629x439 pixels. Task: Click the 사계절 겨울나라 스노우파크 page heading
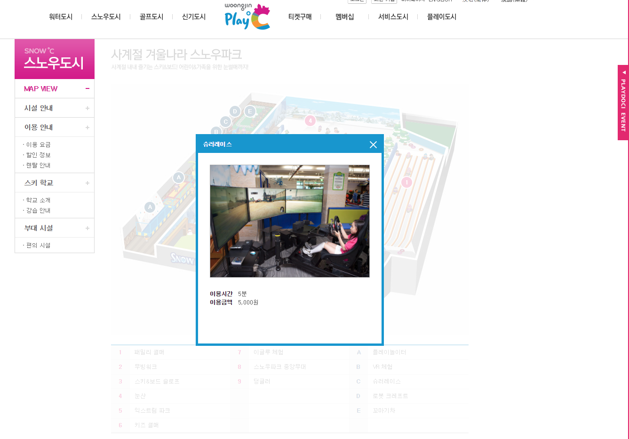177,55
